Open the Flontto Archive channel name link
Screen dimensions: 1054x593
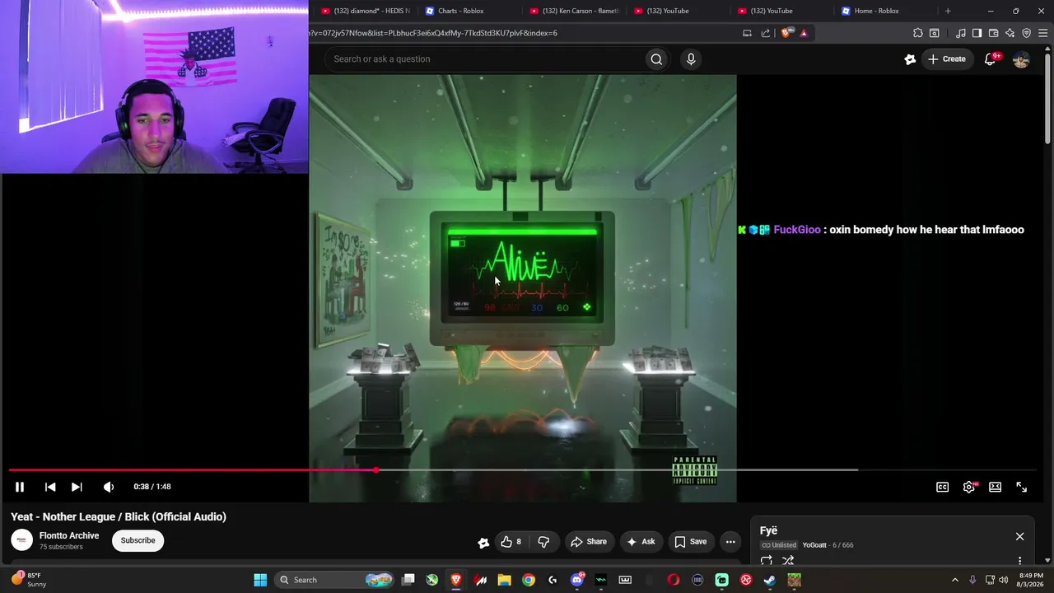click(x=69, y=535)
